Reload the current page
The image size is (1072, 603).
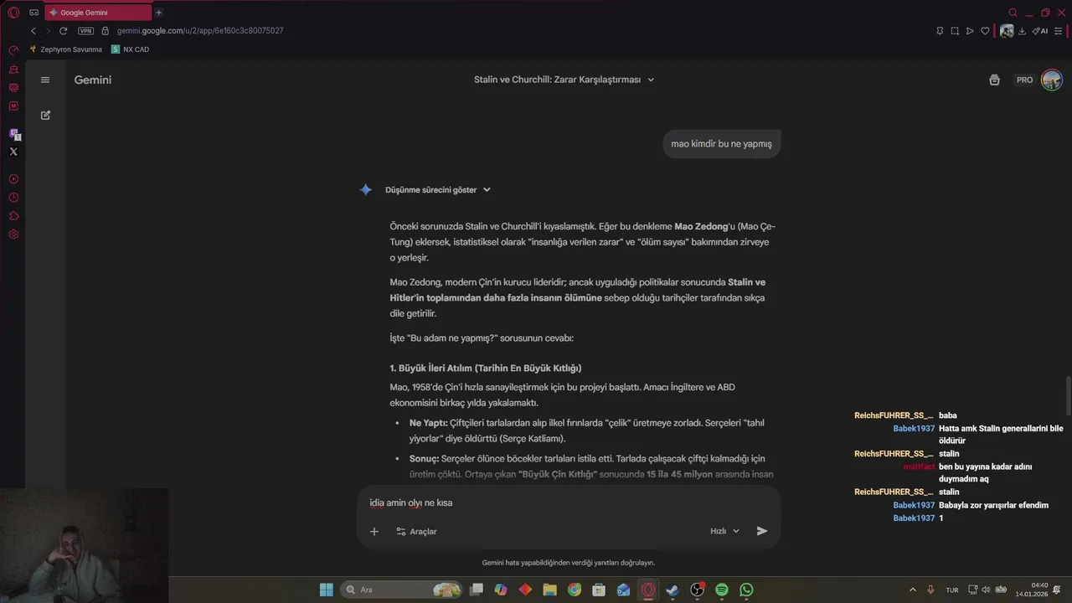coord(63,31)
